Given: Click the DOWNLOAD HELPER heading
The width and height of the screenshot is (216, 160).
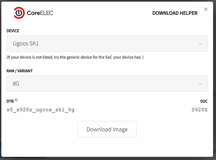Looking at the screenshot, I should click(x=175, y=13).
